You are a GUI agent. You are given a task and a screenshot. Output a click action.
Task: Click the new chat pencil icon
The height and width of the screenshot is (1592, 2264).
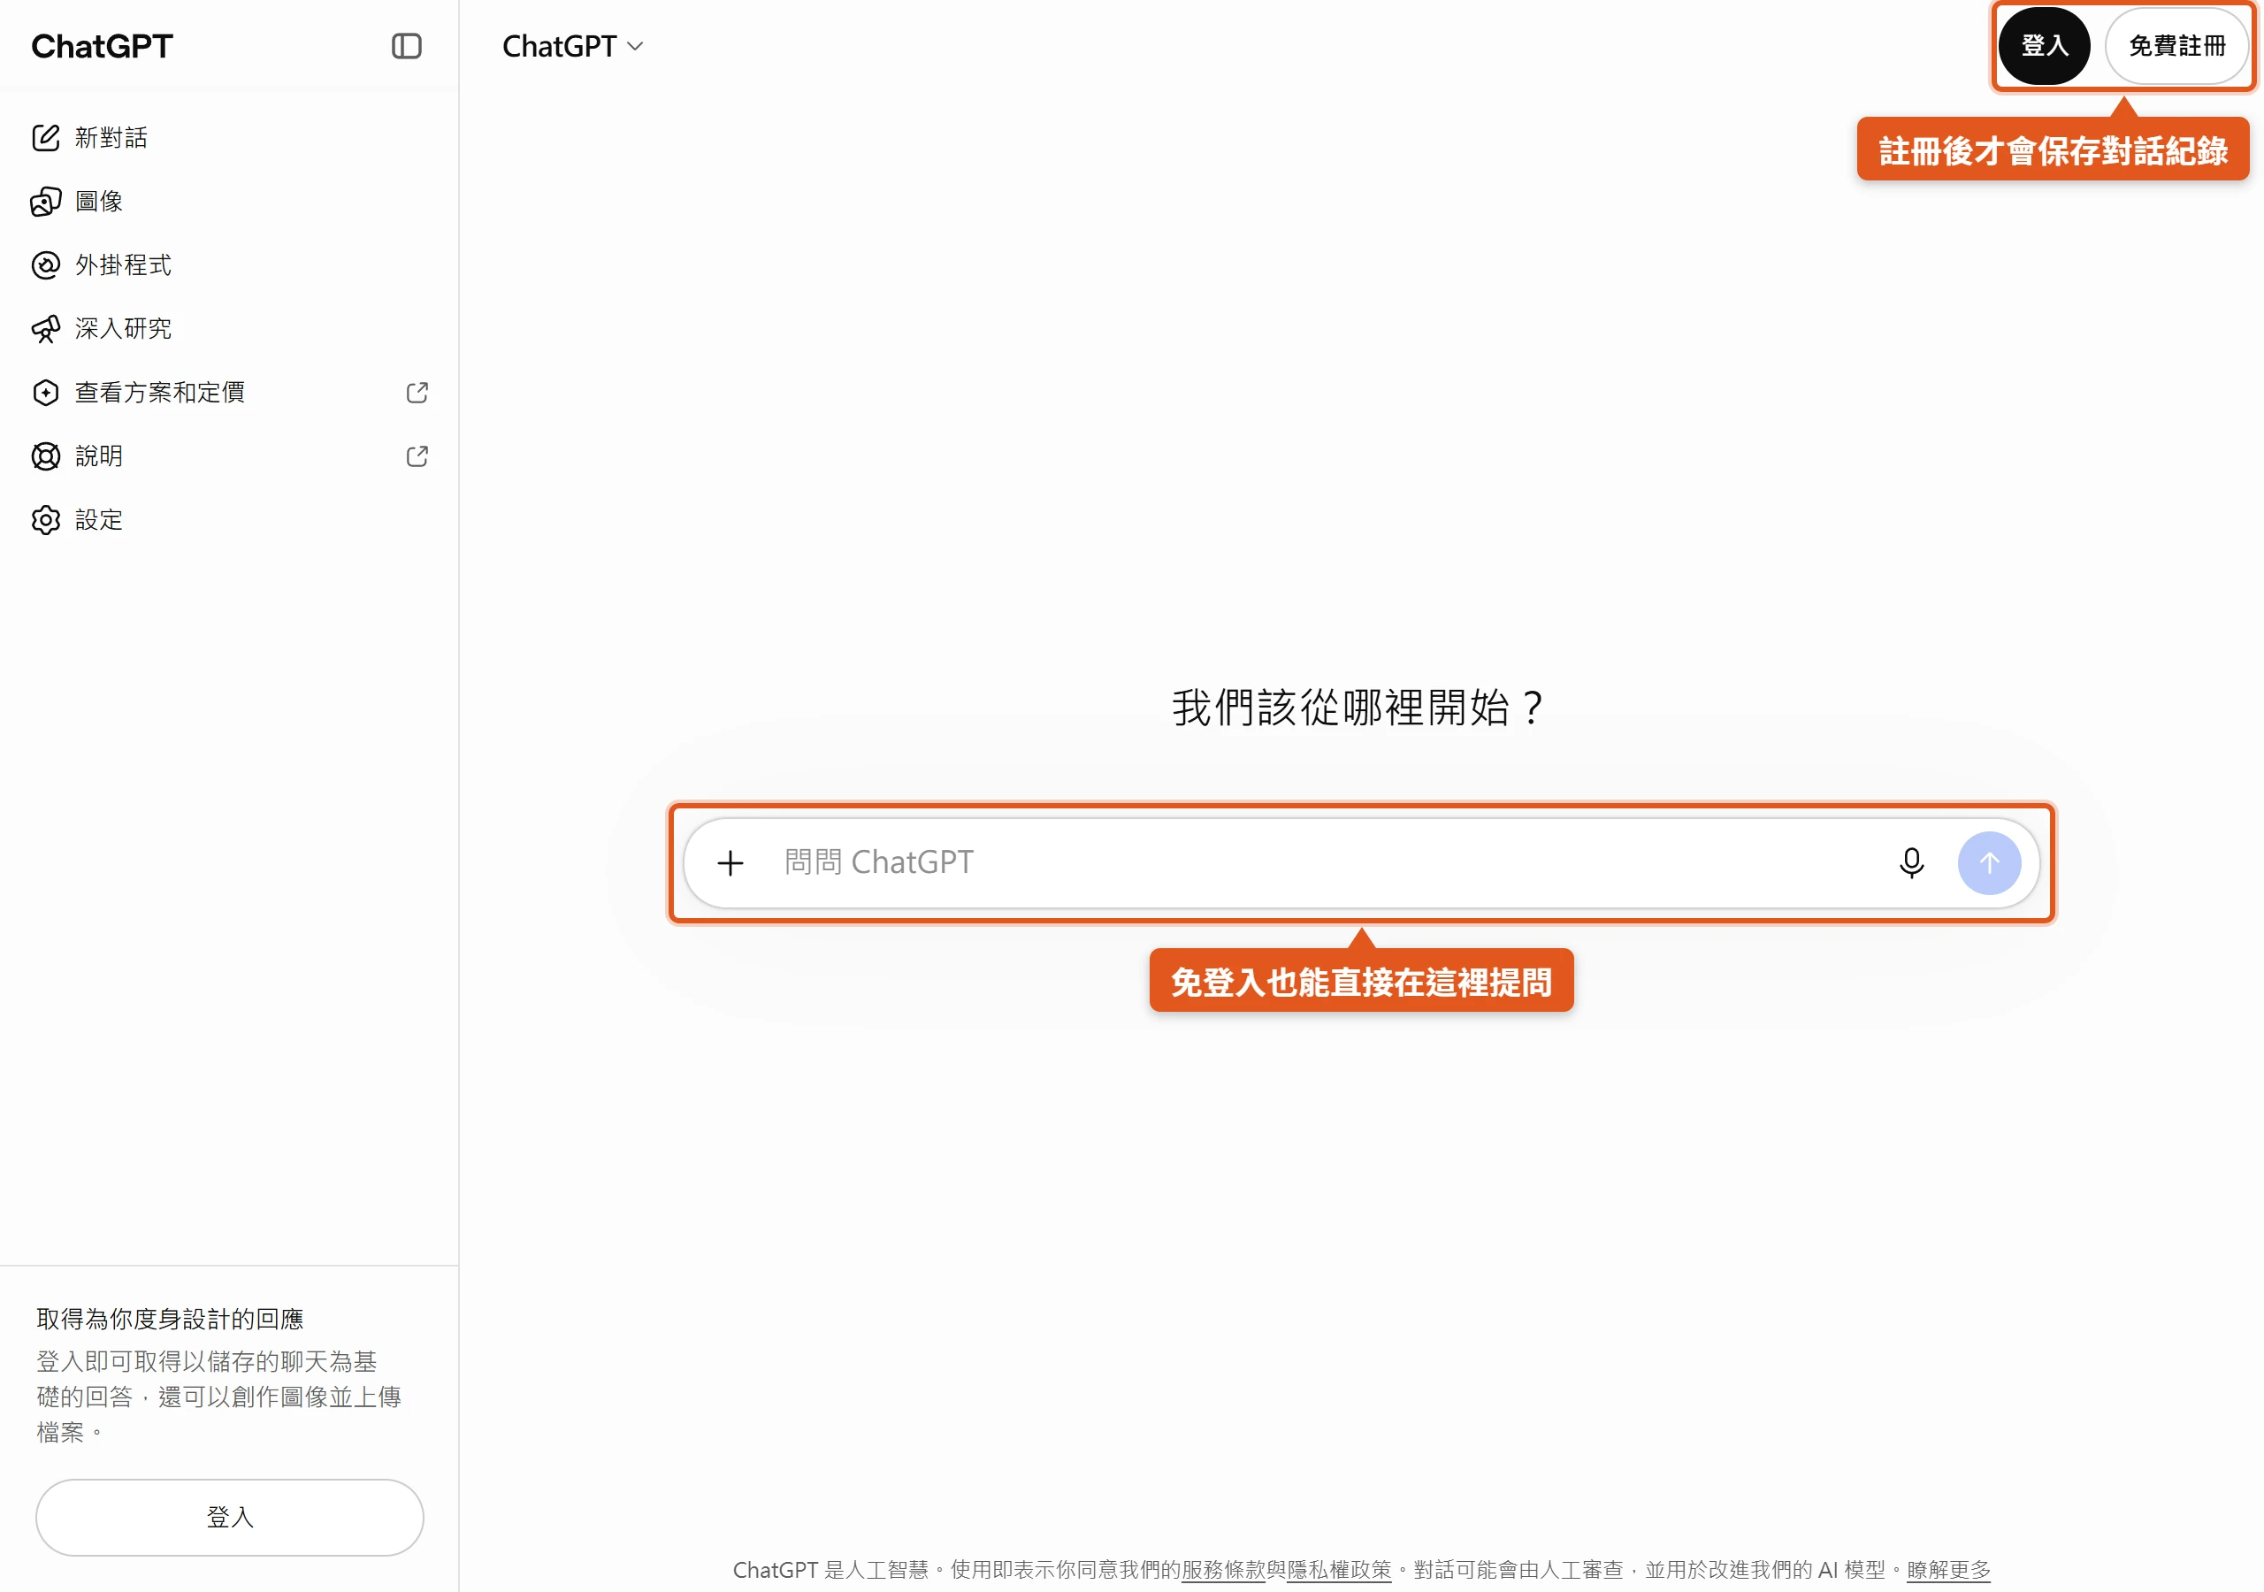tap(45, 137)
